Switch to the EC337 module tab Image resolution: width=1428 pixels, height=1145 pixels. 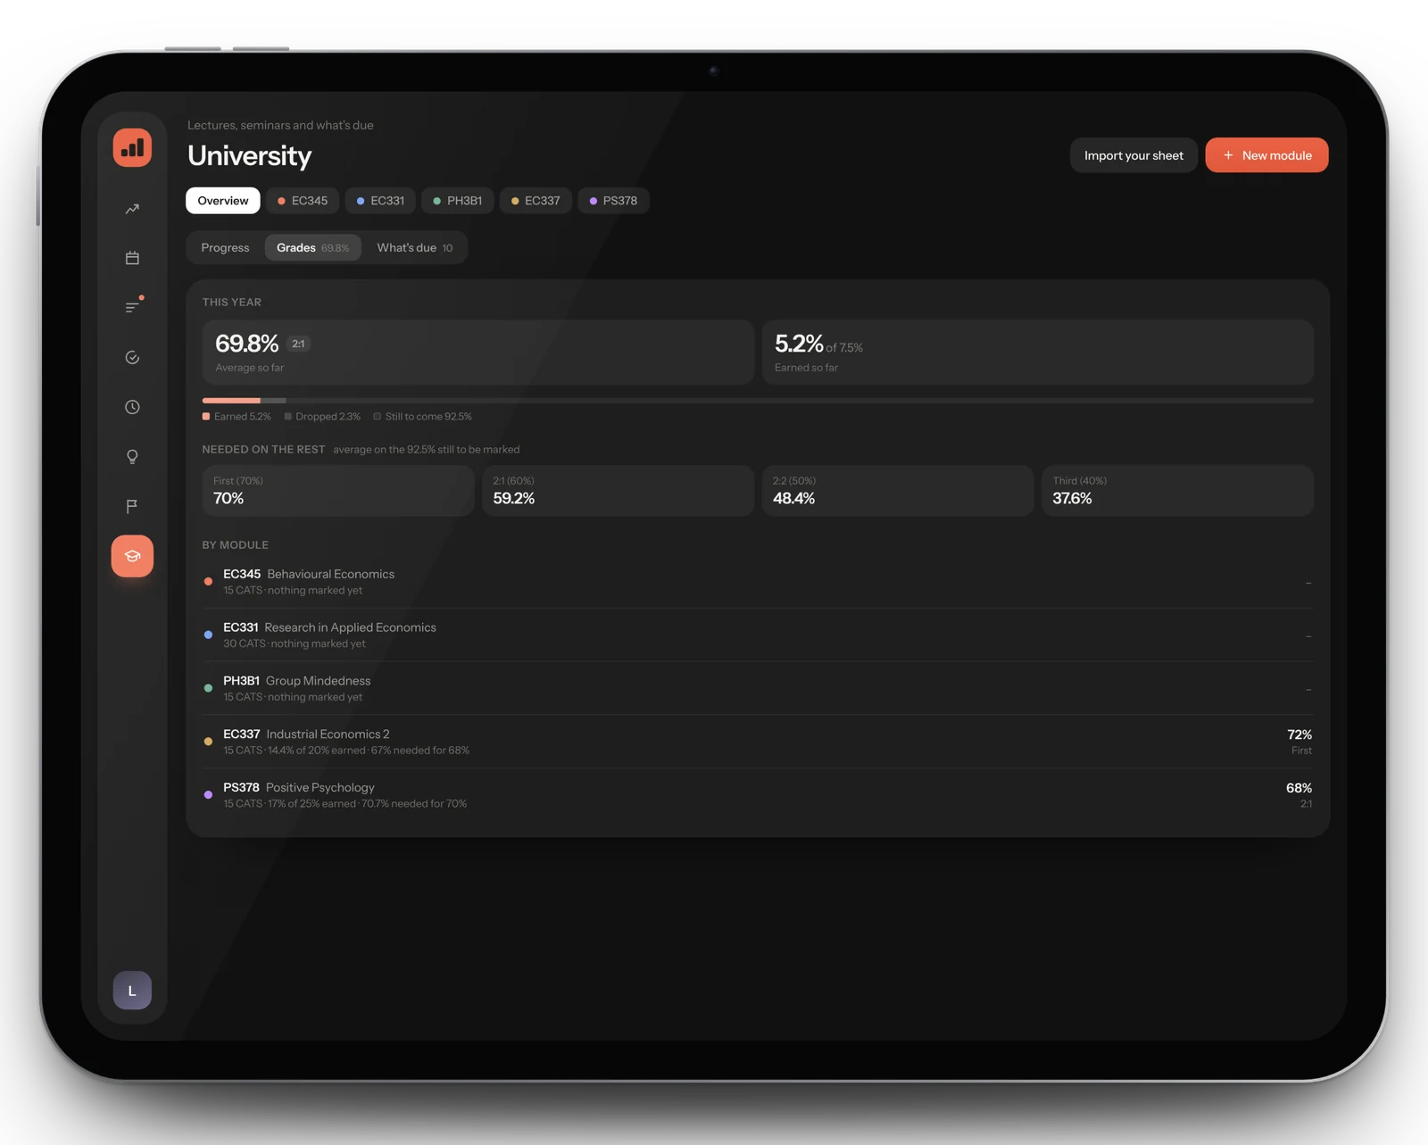point(535,201)
